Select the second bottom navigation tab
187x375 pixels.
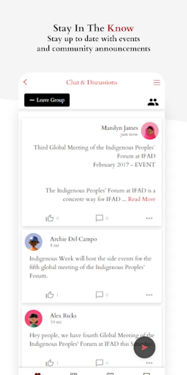(x=74, y=374)
